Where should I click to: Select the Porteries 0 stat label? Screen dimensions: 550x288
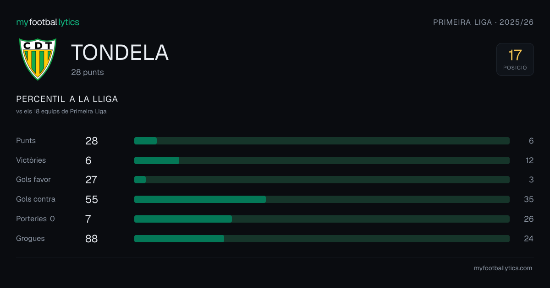click(35, 219)
